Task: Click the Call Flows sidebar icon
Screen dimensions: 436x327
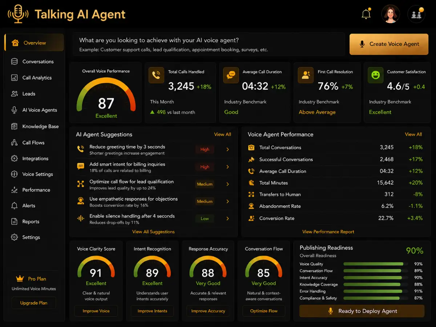Action: [15, 142]
